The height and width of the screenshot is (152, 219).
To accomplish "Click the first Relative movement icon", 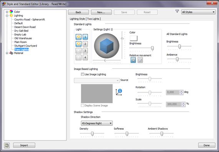I will (x=133, y=60).
